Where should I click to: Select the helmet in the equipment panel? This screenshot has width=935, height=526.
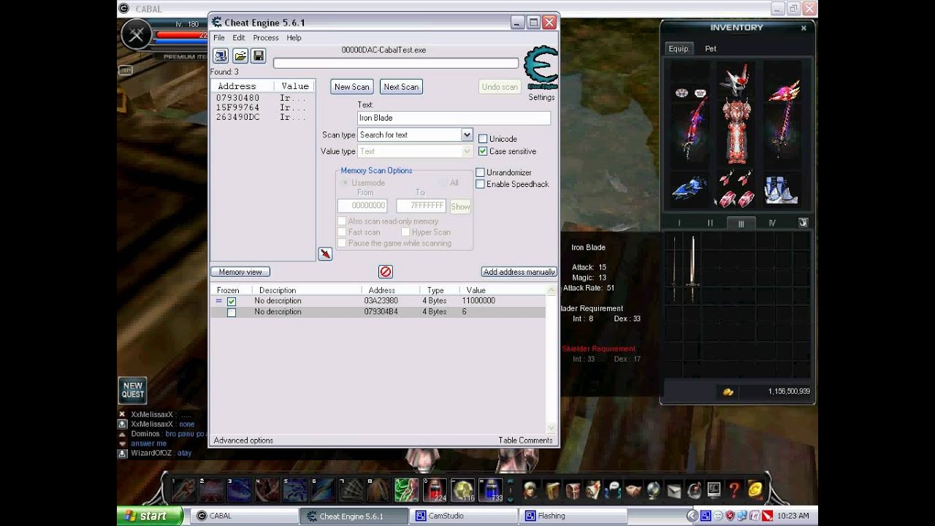[x=736, y=79]
